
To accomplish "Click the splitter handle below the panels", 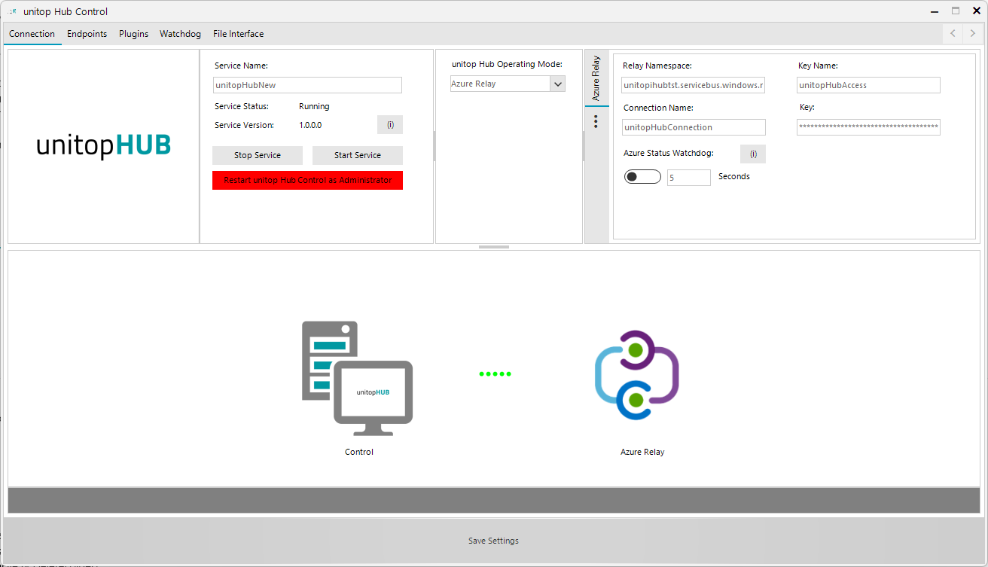I will (x=493, y=246).
